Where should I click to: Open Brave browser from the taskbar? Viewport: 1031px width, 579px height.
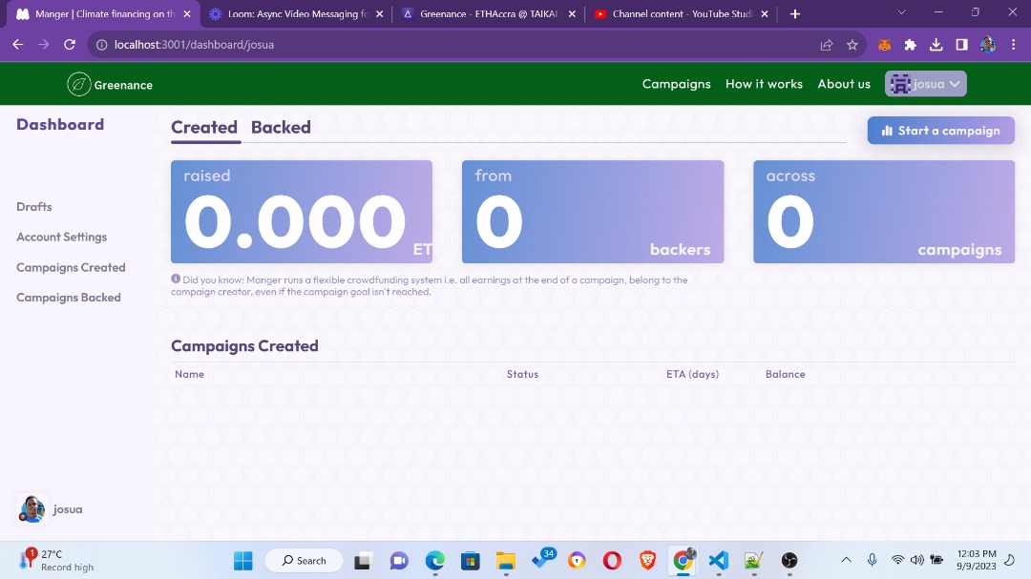click(x=647, y=561)
